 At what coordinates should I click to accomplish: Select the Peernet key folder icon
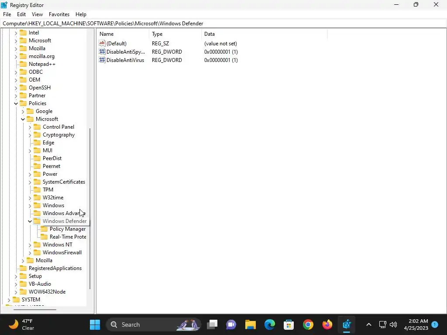(37, 166)
